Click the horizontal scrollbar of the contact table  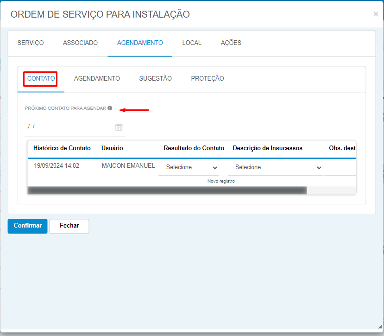coord(167,190)
